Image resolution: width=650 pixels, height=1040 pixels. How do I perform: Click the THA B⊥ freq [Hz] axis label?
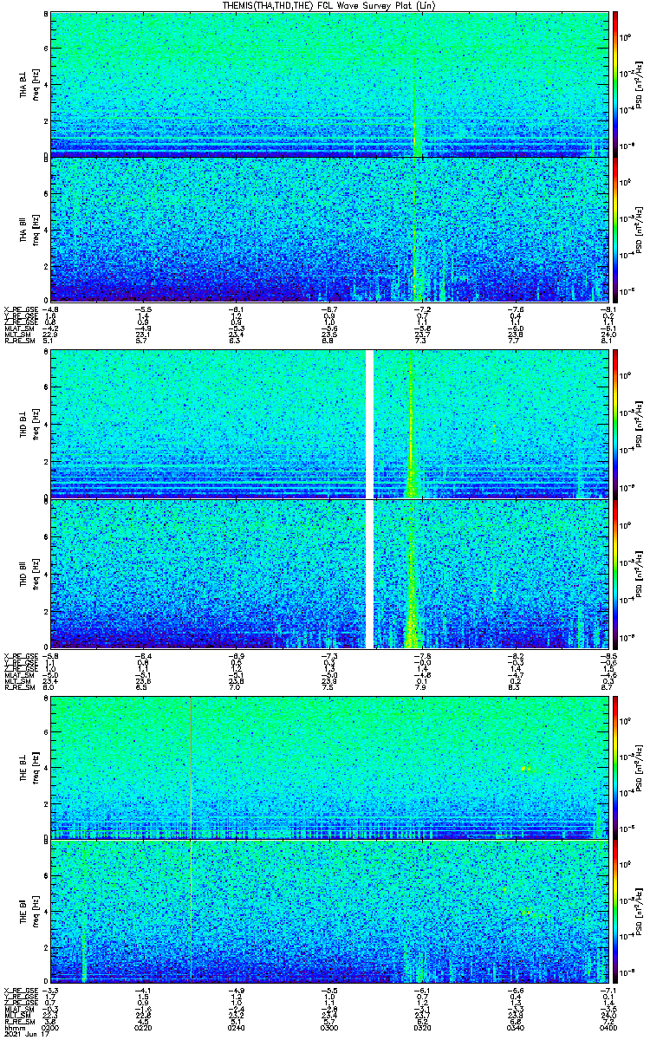click(36, 85)
